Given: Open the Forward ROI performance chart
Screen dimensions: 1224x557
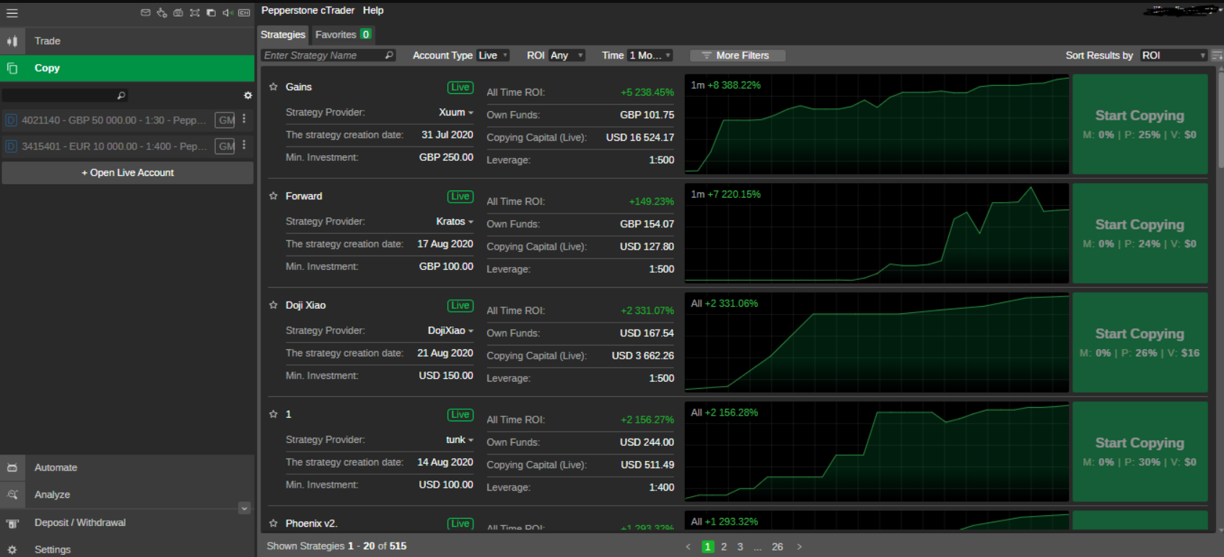Looking at the screenshot, I should coord(876,233).
